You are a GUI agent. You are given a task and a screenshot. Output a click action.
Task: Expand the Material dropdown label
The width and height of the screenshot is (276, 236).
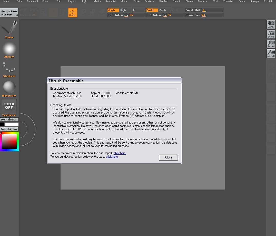9,96
